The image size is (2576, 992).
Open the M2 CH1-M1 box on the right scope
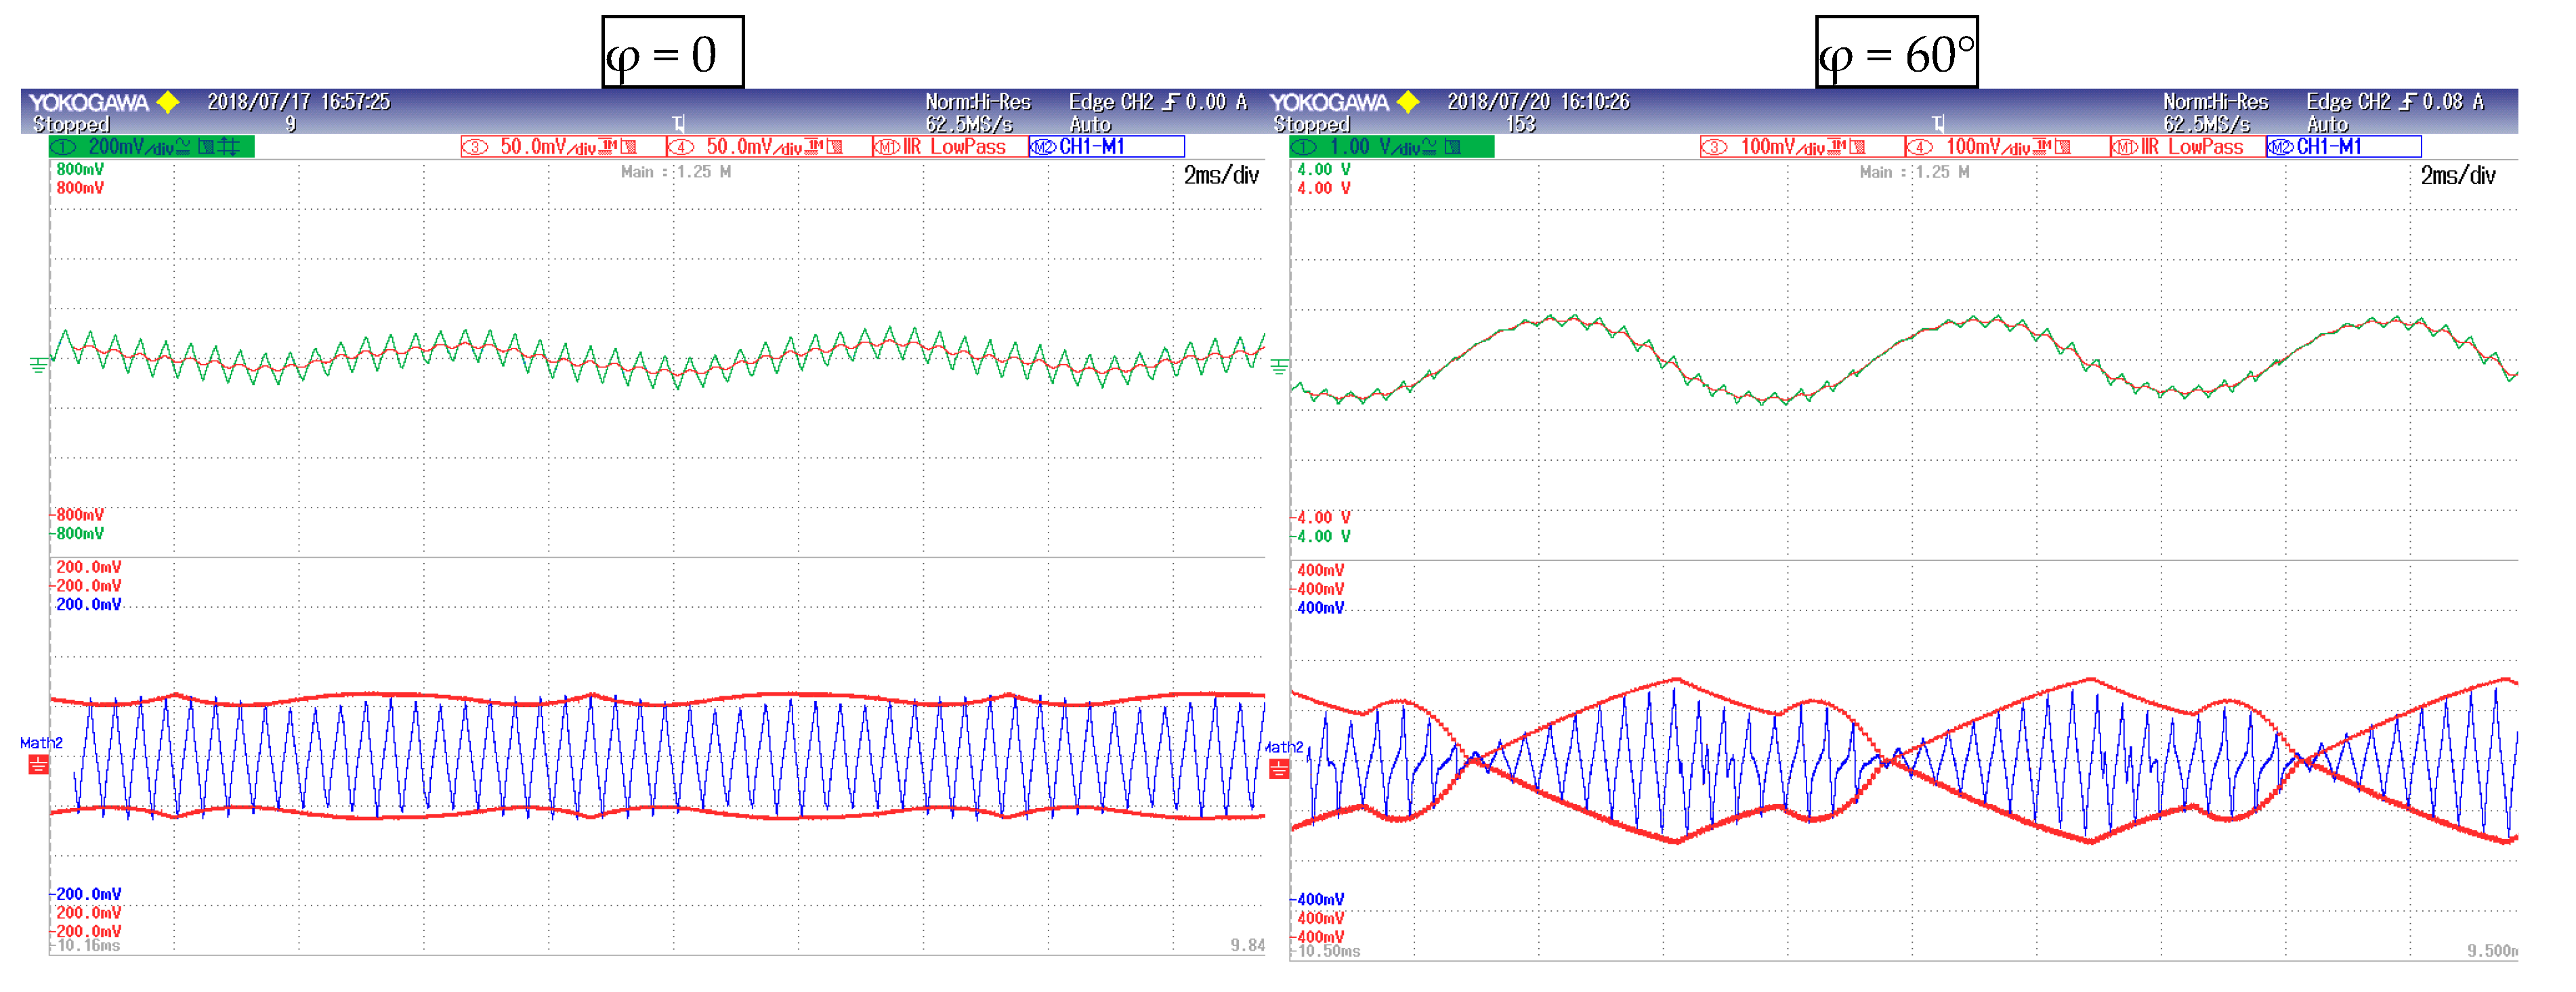tap(2343, 147)
